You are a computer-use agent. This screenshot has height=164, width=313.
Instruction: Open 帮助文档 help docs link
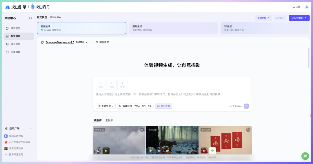coord(263,18)
